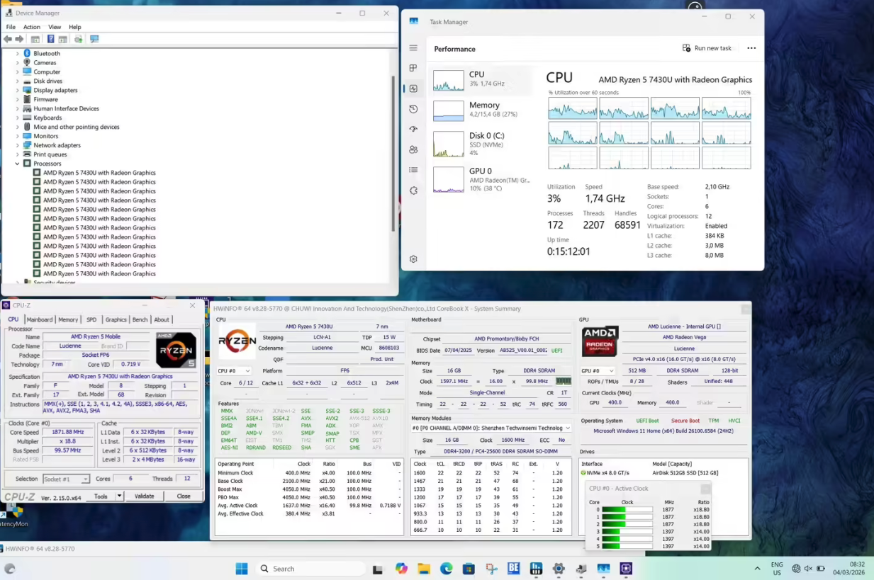This screenshot has height=580, width=874.
Task: Expand the Display adapters category
Action: pyautogui.click(x=18, y=90)
